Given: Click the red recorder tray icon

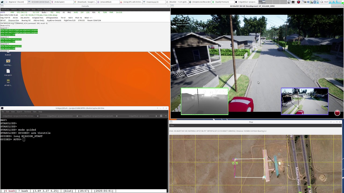Looking at the screenshot, I should pos(299,2).
